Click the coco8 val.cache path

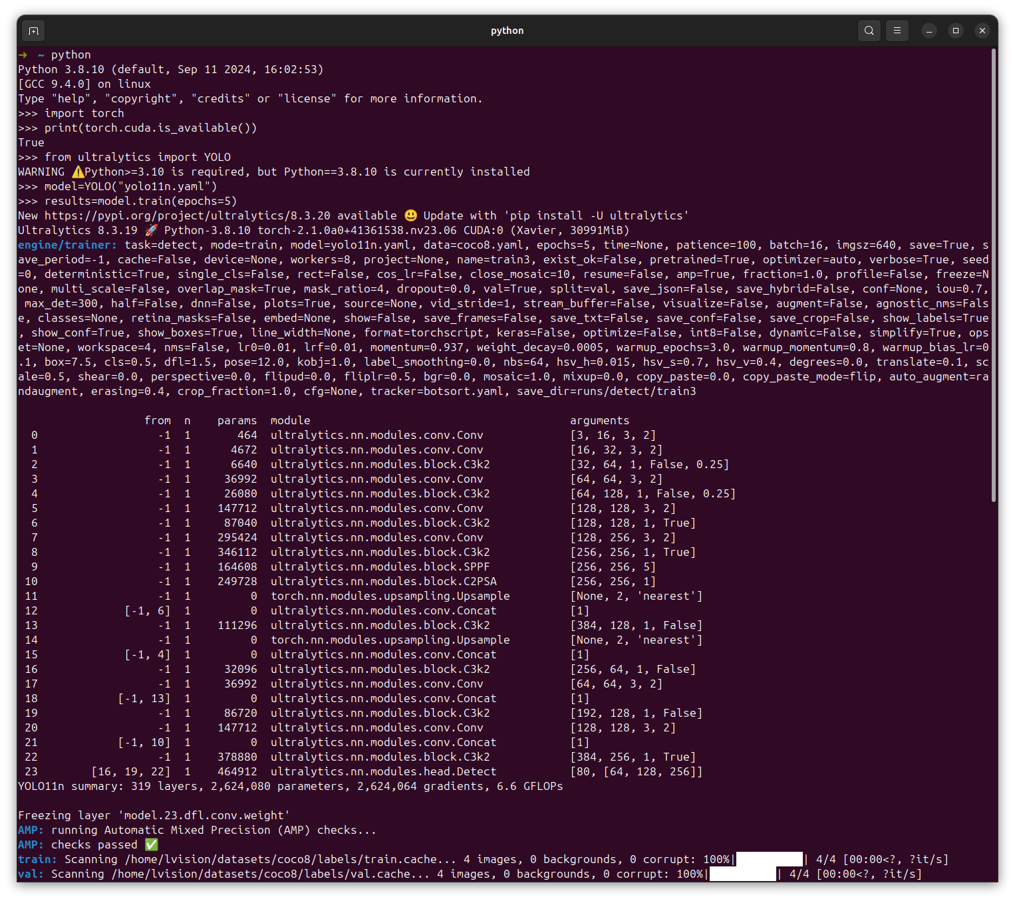pos(271,874)
